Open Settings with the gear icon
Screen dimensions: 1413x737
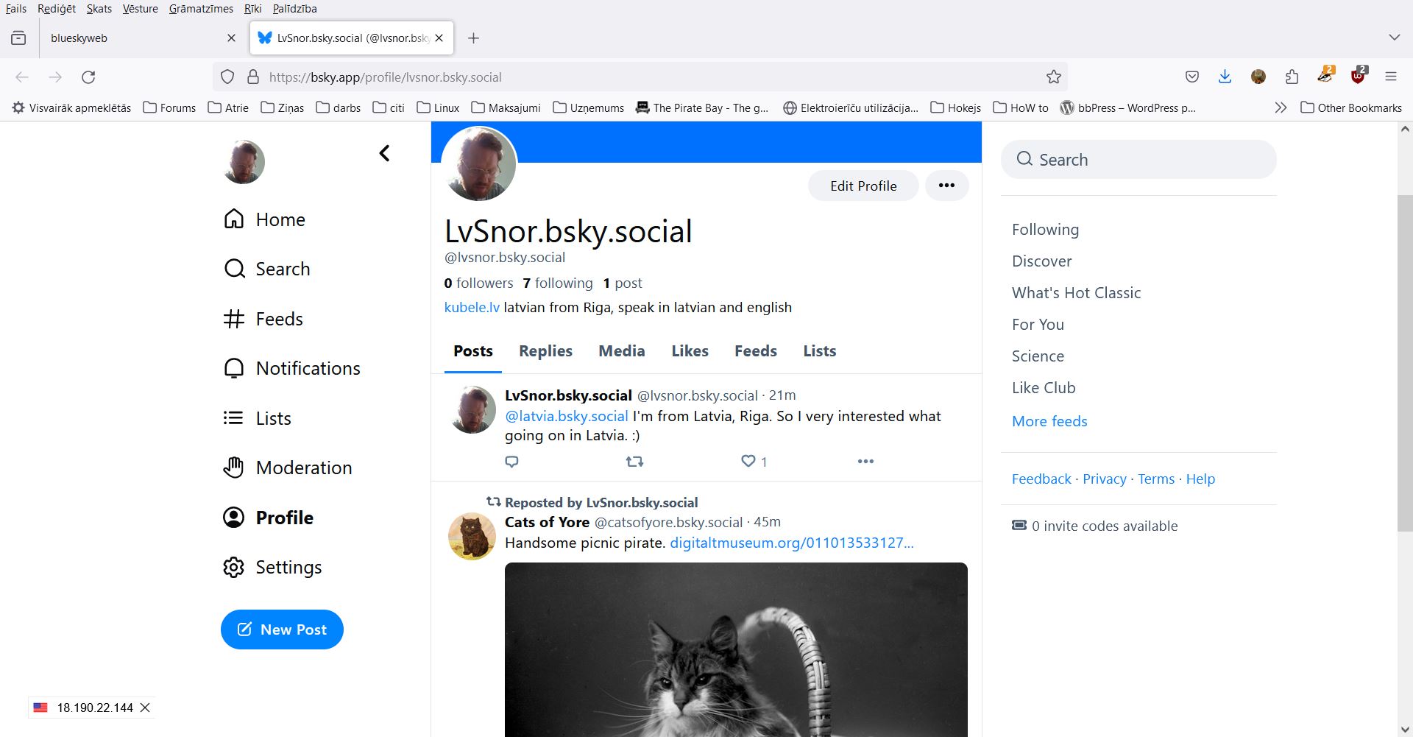click(233, 567)
